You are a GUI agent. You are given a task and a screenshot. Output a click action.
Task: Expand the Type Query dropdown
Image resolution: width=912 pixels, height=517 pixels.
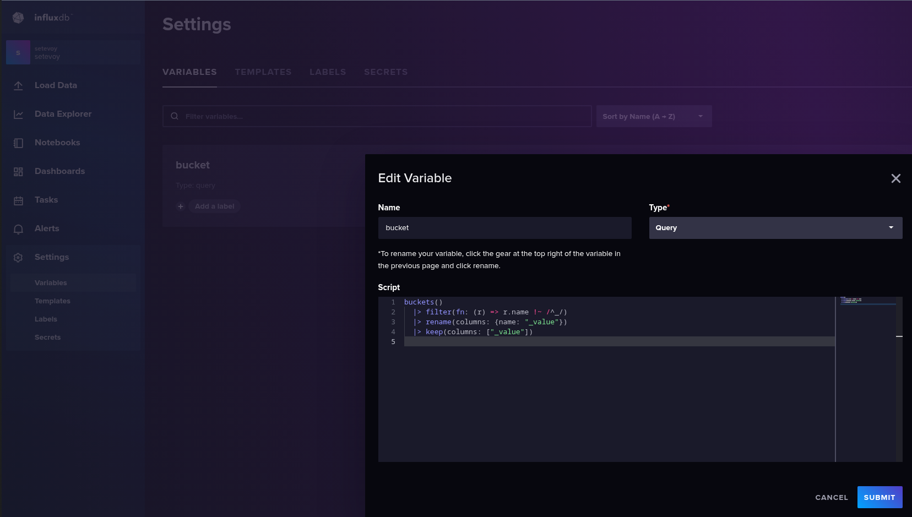775,228
